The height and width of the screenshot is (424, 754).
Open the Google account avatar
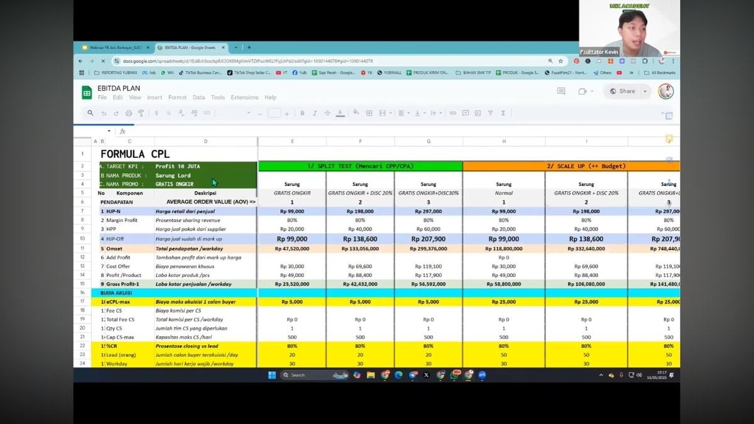coord(665,91)
